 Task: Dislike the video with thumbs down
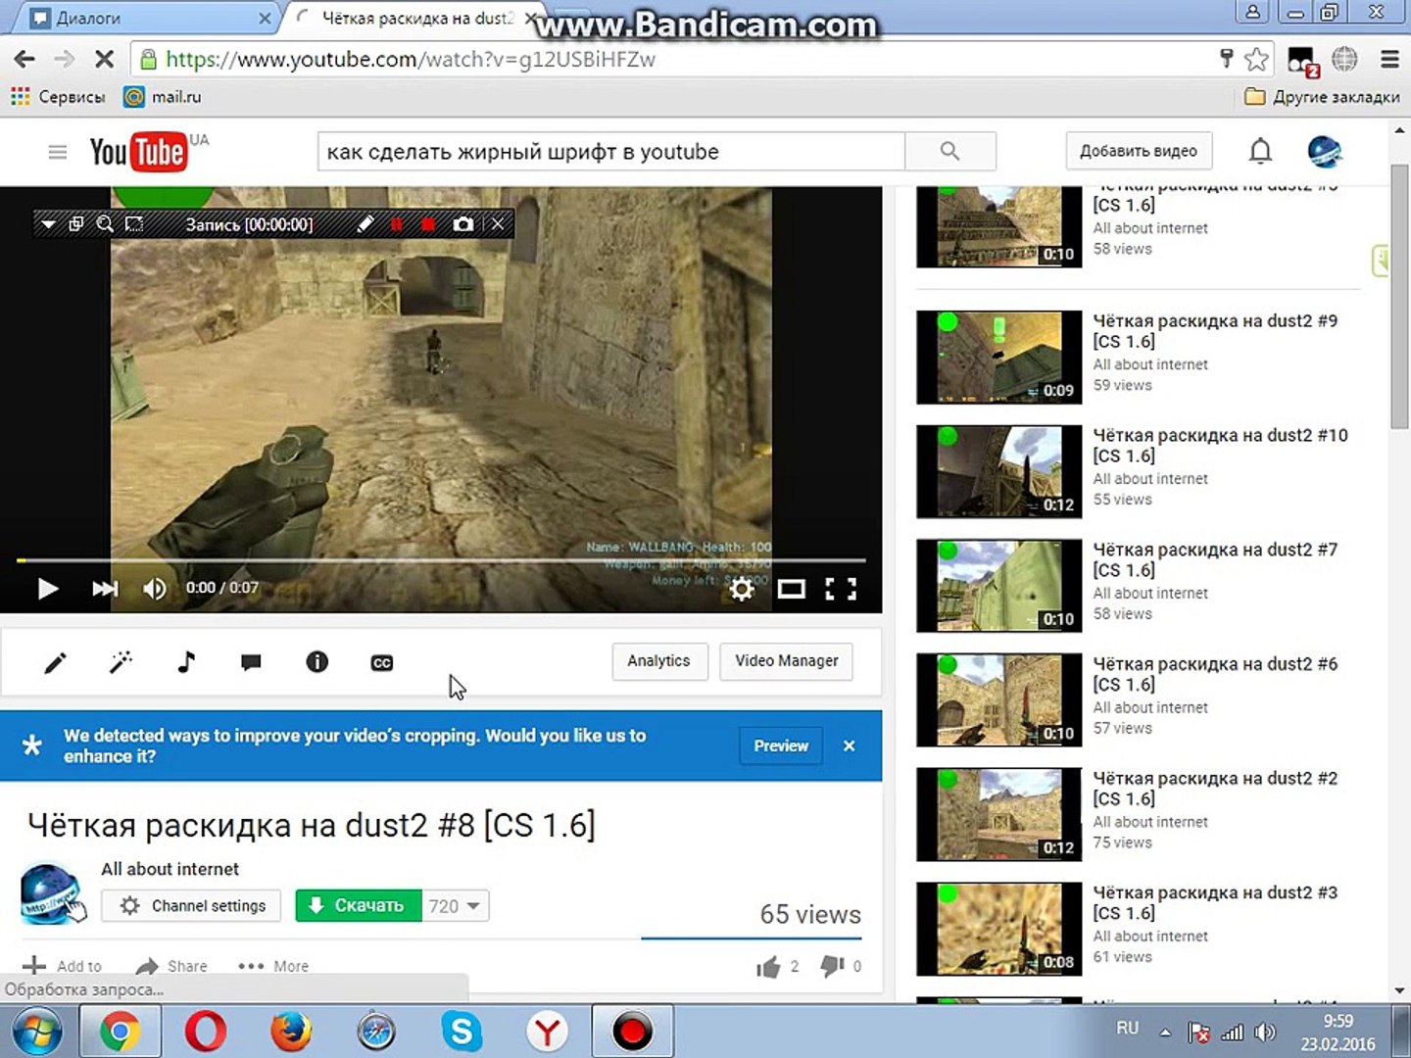[x=832, y=966]
